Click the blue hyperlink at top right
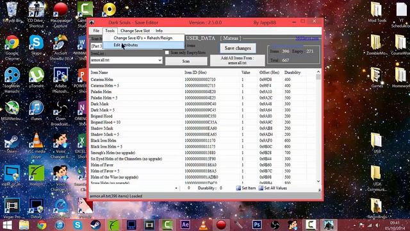410x231 pixels. point(307,38)
